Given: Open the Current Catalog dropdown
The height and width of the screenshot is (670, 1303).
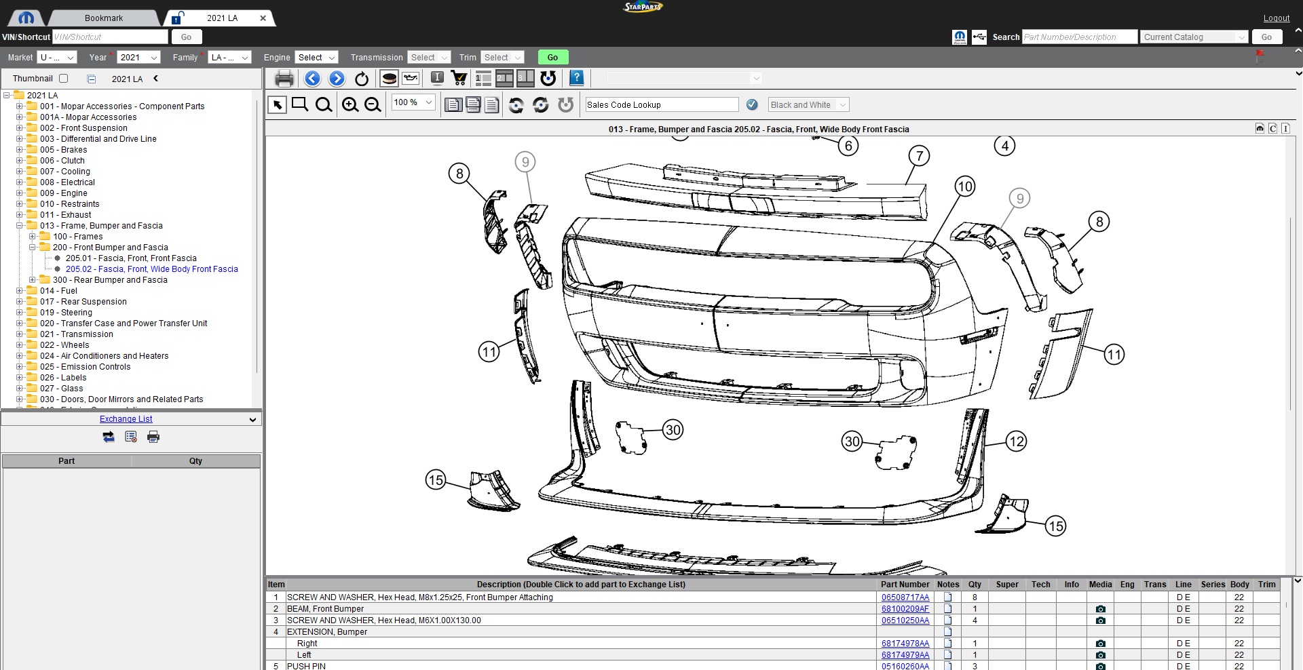Looking at the screenshot, I should [x=1194, y=37].
